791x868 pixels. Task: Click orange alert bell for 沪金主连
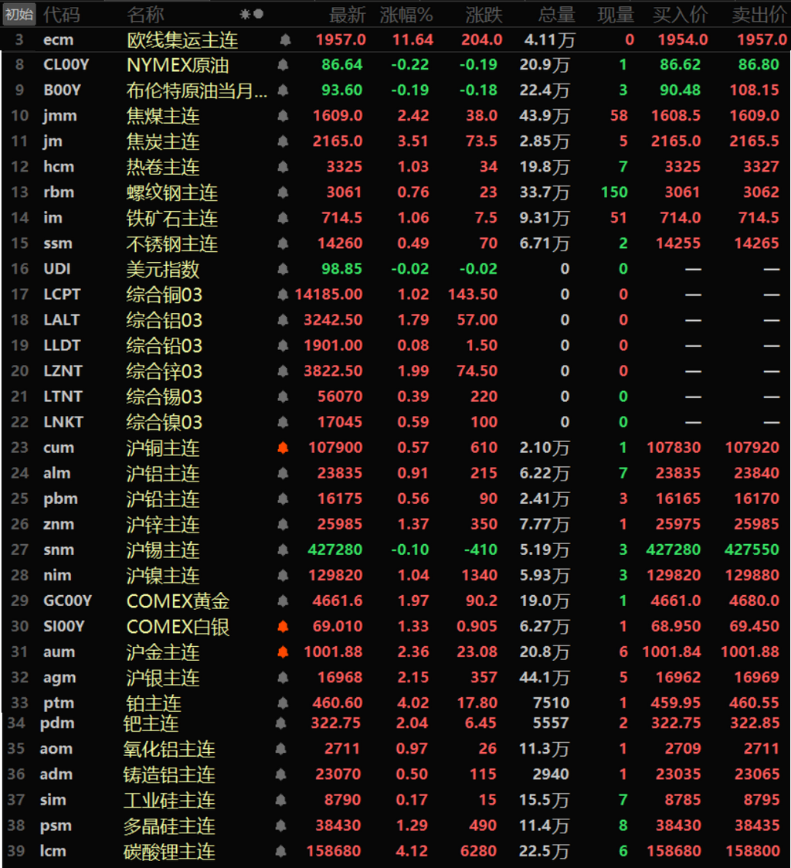[x=283, y=652]
